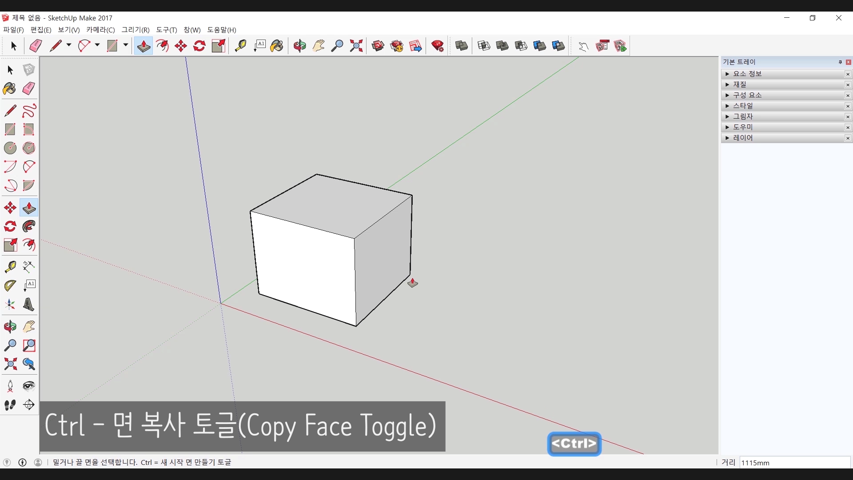Pick the Paint Bucket tool in left toolbar

[10, 88]
